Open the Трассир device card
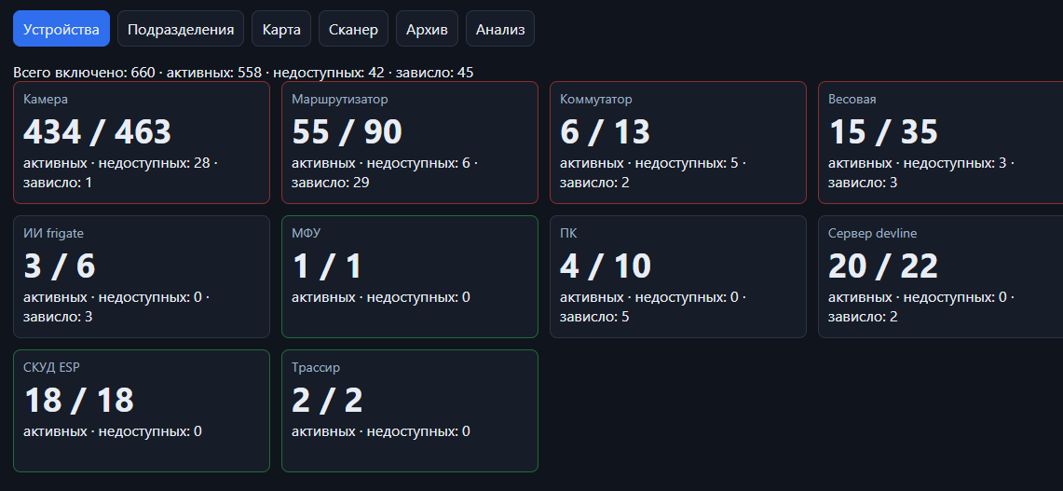Image resolution: width=1063 pixels, height=491 pixels. coord(410,411)
